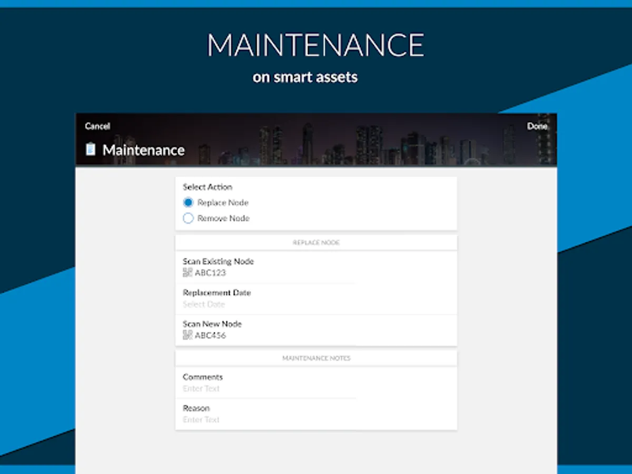
Task: Click the Scan Existing Node label
Action: pyautogui.click(x=218, y=262)
